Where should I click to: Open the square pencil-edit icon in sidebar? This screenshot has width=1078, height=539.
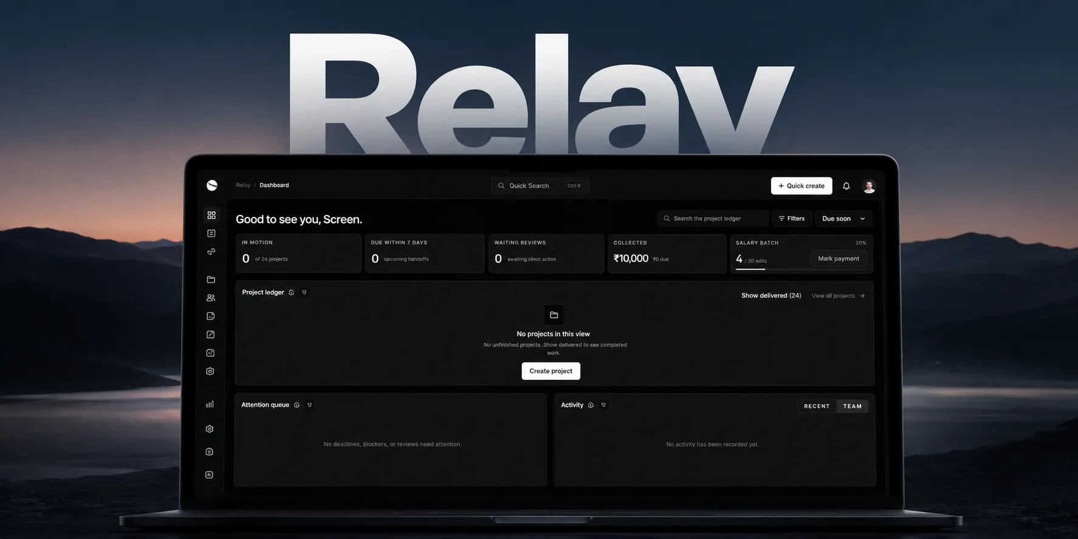click(x=210, y=335)
